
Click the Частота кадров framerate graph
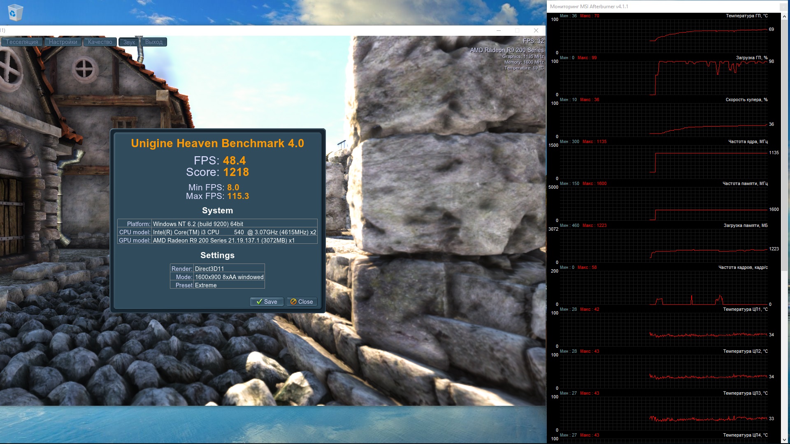(663, 288)
